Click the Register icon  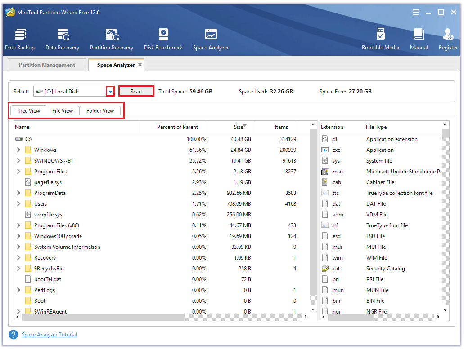click(448, 35)
